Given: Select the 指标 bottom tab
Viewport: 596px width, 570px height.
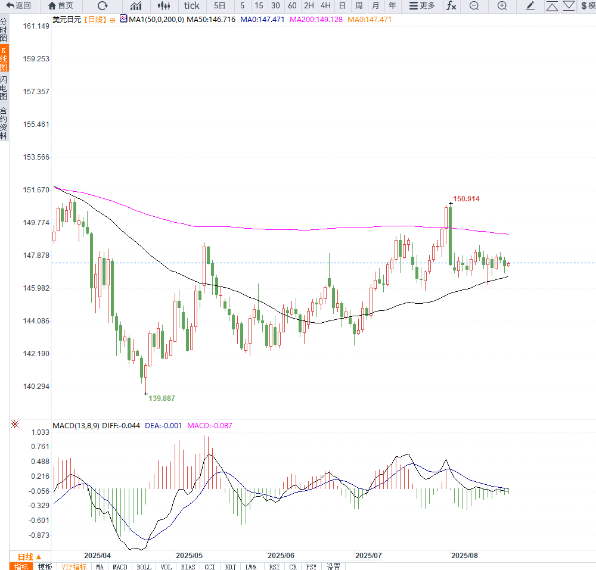Looking at the screenshot, I should pos(21,566).
